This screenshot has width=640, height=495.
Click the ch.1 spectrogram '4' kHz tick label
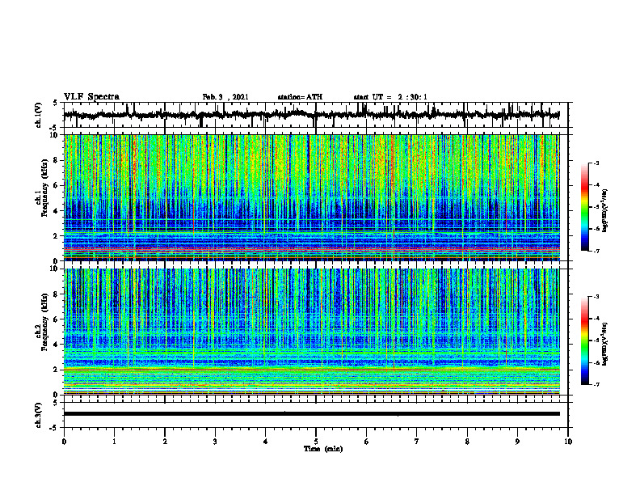pyautogui.click(x=57, y=211)
